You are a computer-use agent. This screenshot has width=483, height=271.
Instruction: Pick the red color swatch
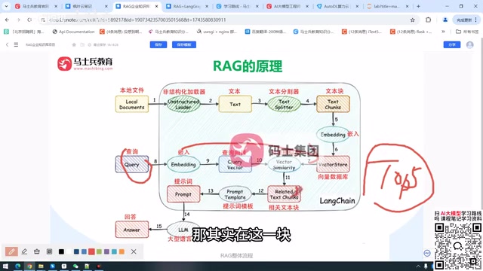(x=91, y=251)
